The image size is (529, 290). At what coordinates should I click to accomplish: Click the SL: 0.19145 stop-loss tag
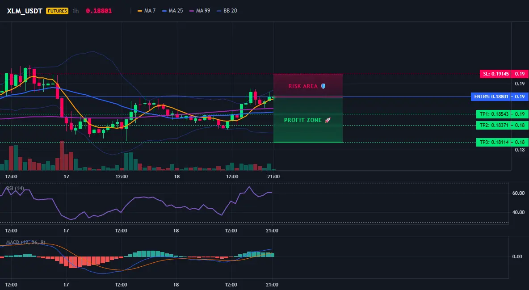pyautogui.click(x=495, y=74)
